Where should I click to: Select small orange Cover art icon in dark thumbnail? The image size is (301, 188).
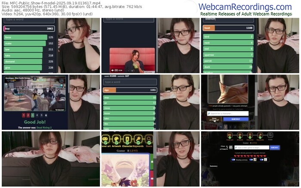(x=230, y=136)
